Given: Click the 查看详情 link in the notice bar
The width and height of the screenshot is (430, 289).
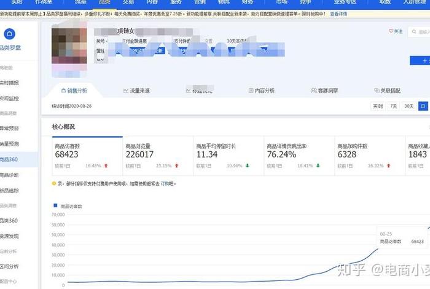Looking at the screenshot, I should pyautogui.click(x=338, y=14).
